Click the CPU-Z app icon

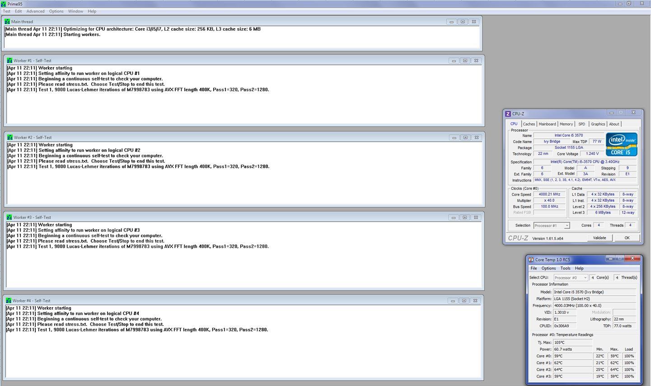[508, 114]
